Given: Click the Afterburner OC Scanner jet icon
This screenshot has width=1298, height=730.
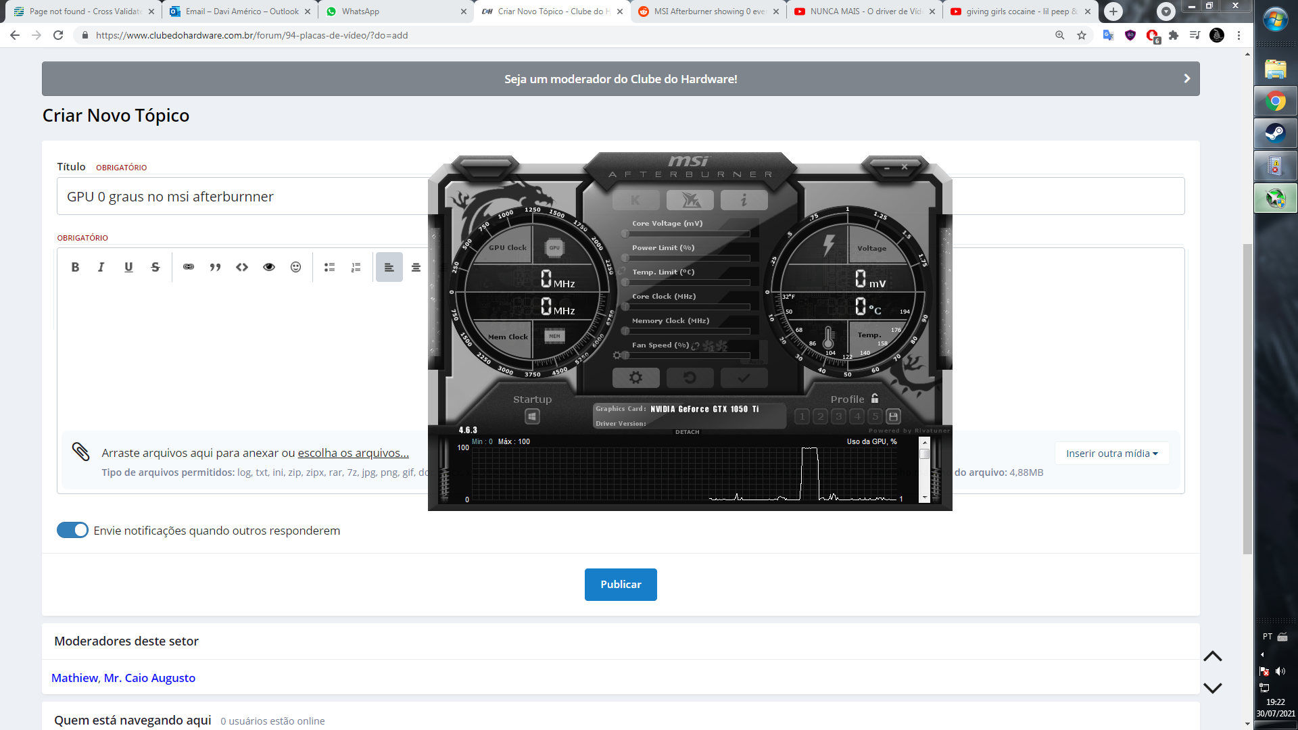Looking at the screenshot, I should click(690, 200).
